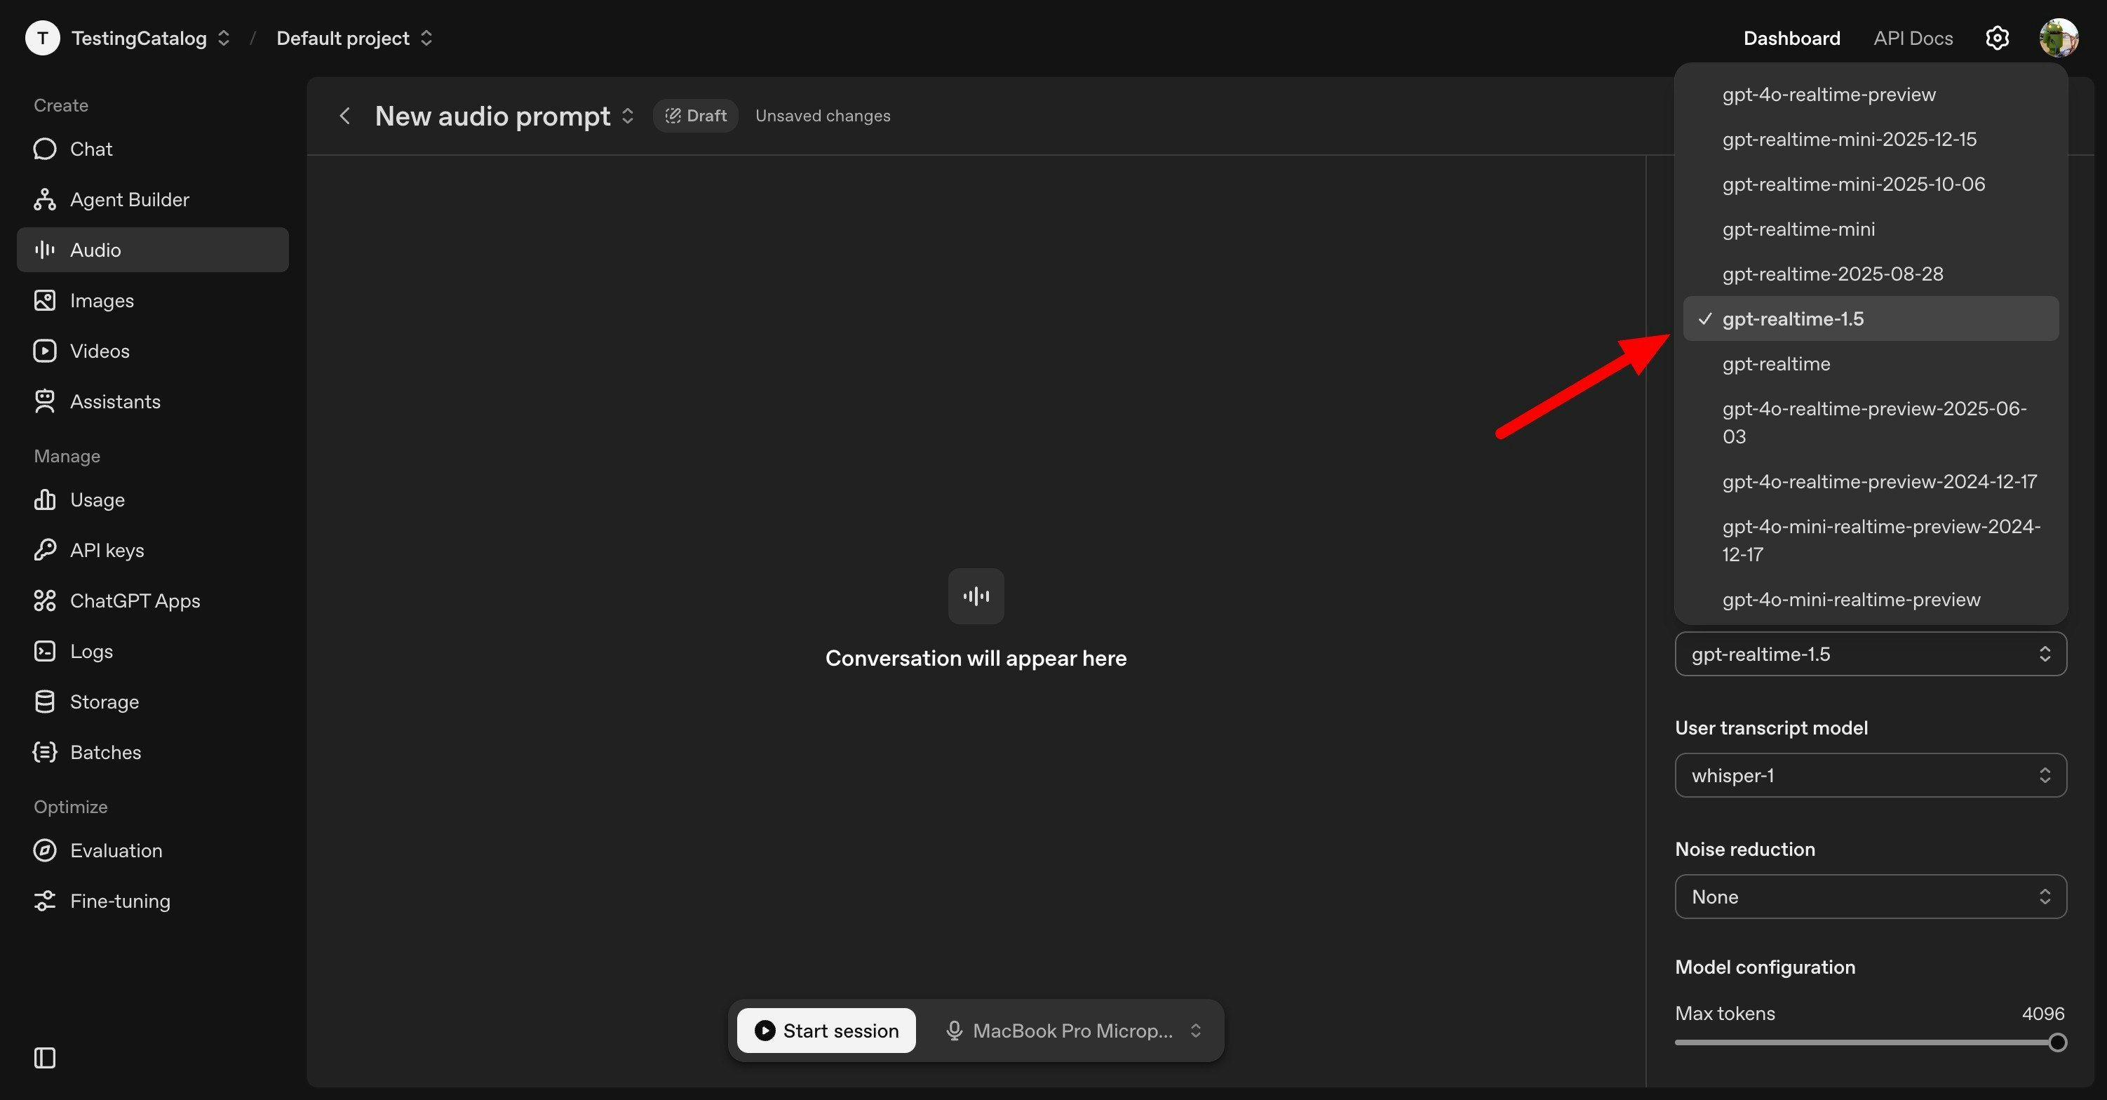Open the settings gear menu

tap(1998, 38)
